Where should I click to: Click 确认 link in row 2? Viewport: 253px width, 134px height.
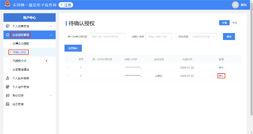tap(221, 76)
